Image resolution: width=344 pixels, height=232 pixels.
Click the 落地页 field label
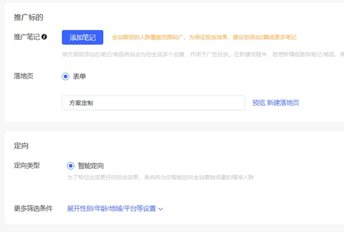tap(23, 76)
